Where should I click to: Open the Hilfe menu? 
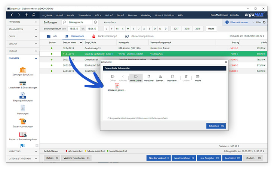180,15
